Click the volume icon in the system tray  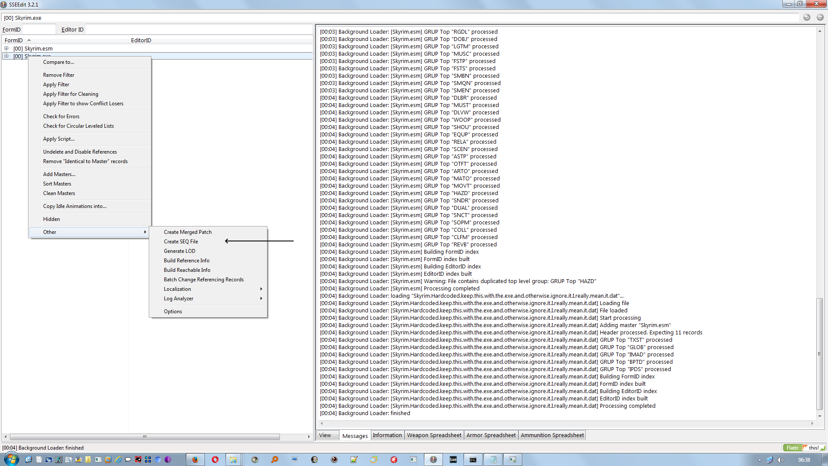coord(780,460)
